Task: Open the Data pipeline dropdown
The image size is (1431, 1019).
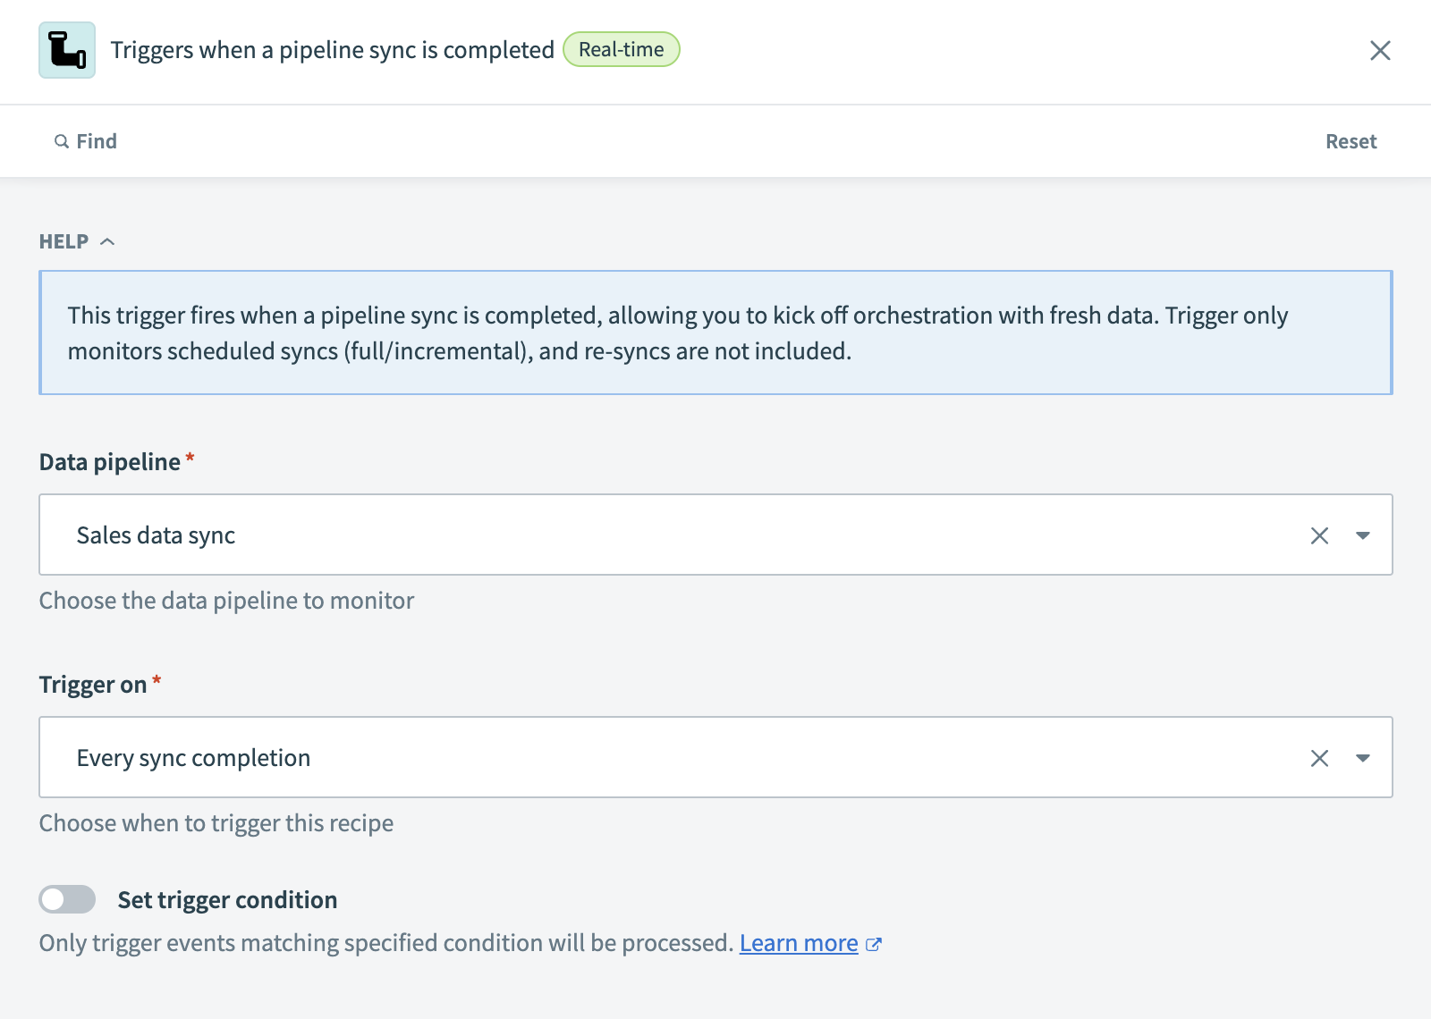Action: pyautogui.click(x=1364, y=535)
